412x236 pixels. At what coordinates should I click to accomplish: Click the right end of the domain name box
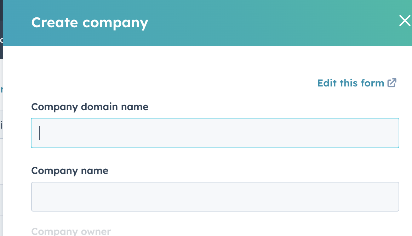pos(389,133)
